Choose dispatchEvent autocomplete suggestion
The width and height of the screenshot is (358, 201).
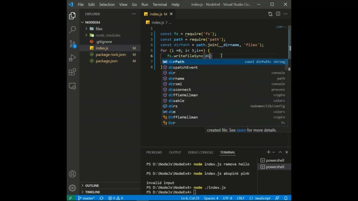coord(225,67)
